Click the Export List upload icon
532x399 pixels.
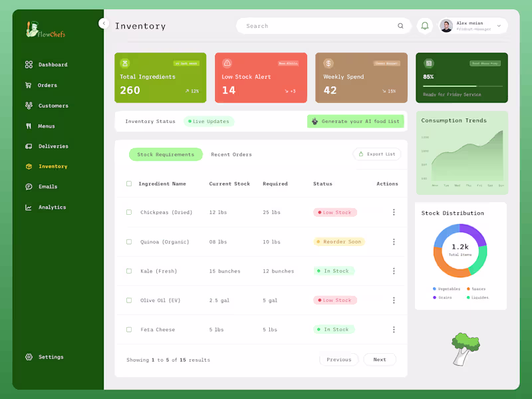pyautogui.click(x=361, y=154)
